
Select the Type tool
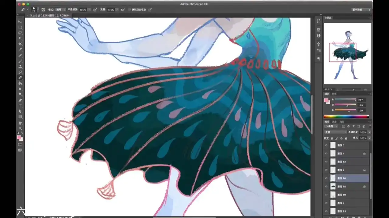(x=20, y=106)
